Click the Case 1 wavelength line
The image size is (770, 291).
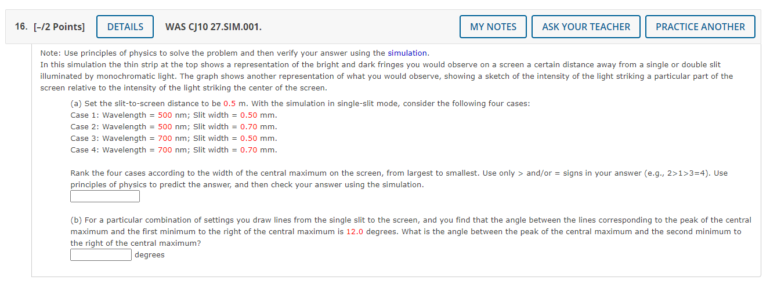point(173,115)
